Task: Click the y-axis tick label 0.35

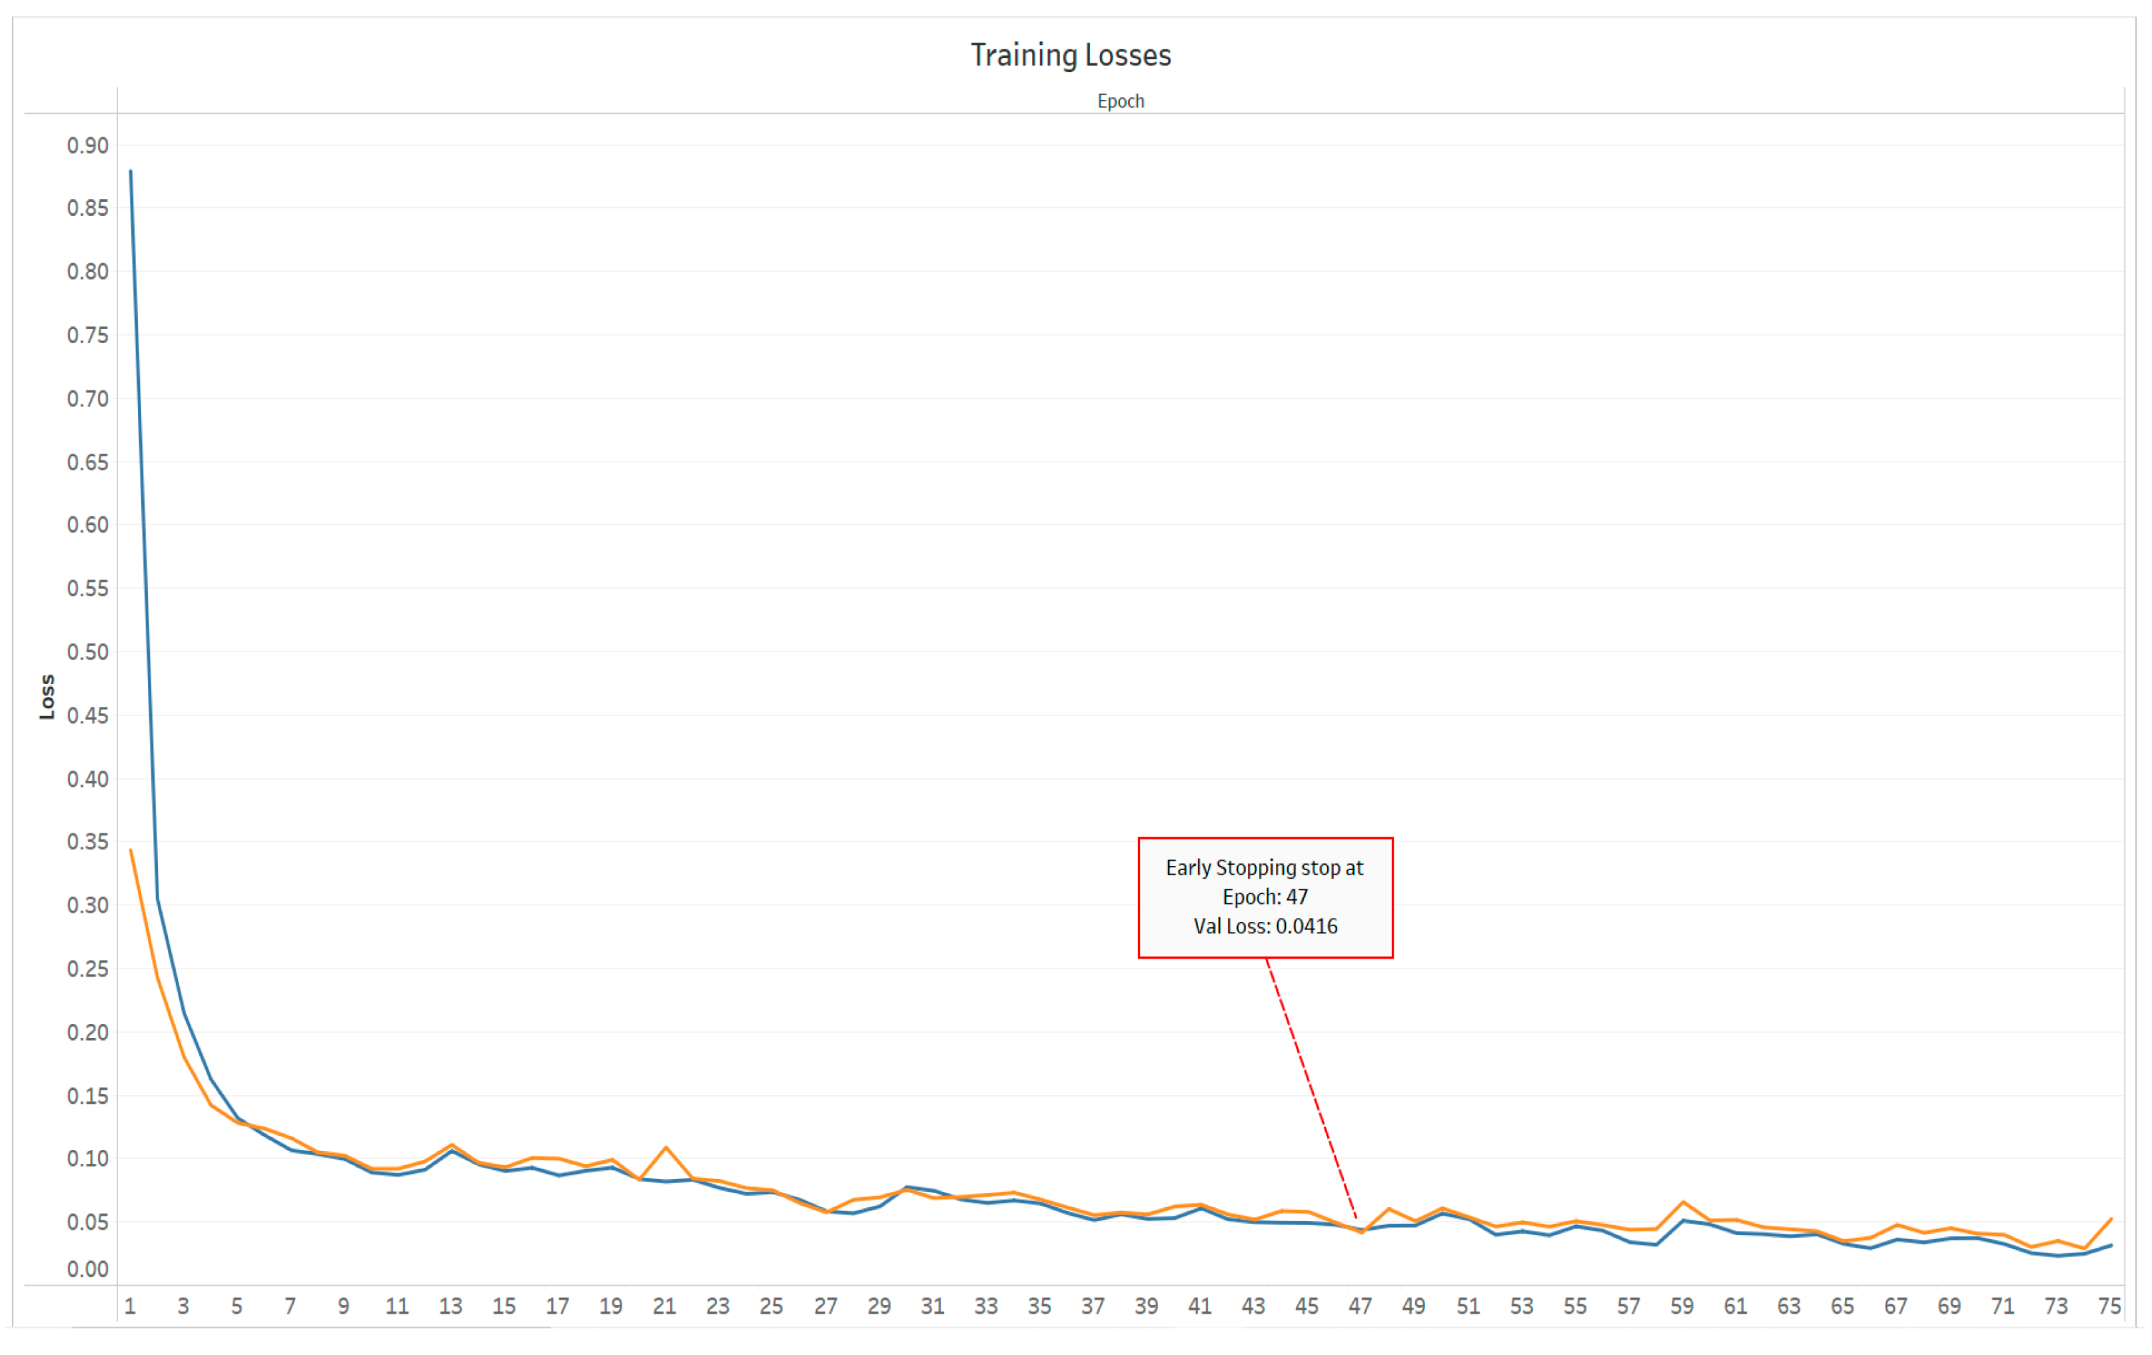Action: click(87, 842)
